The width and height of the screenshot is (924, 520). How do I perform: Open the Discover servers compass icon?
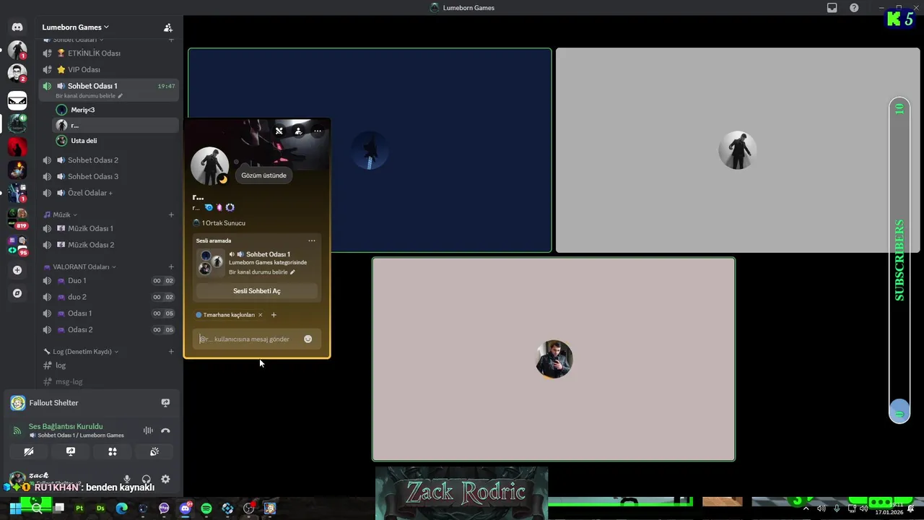pyautogui.click(x=17, y=293)
